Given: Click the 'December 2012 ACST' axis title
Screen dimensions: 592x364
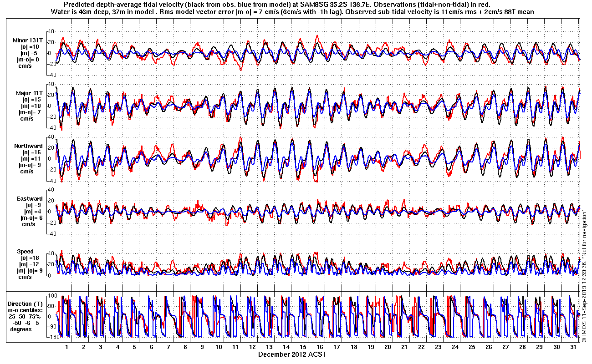Looking at the screenshot, I should 292,354.
